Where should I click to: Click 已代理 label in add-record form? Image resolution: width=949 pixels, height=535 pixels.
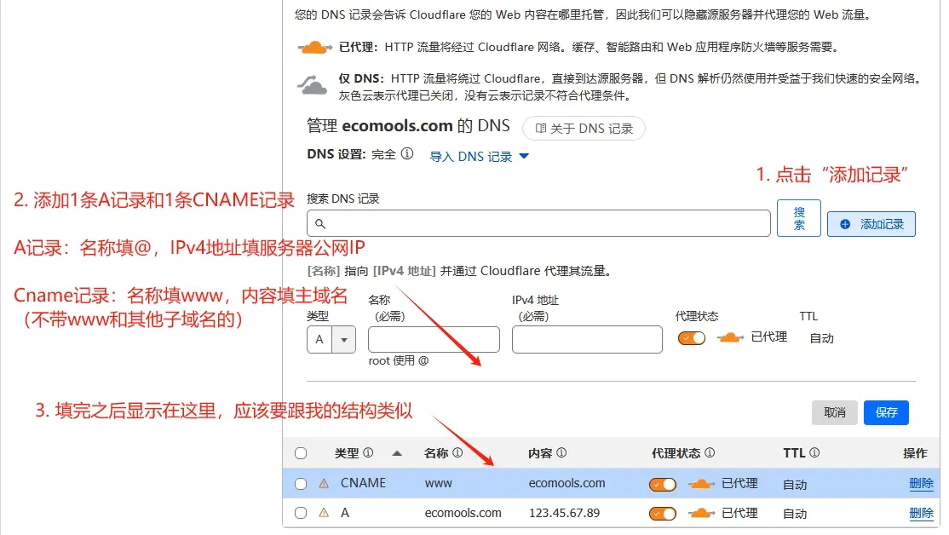(768, 337)
